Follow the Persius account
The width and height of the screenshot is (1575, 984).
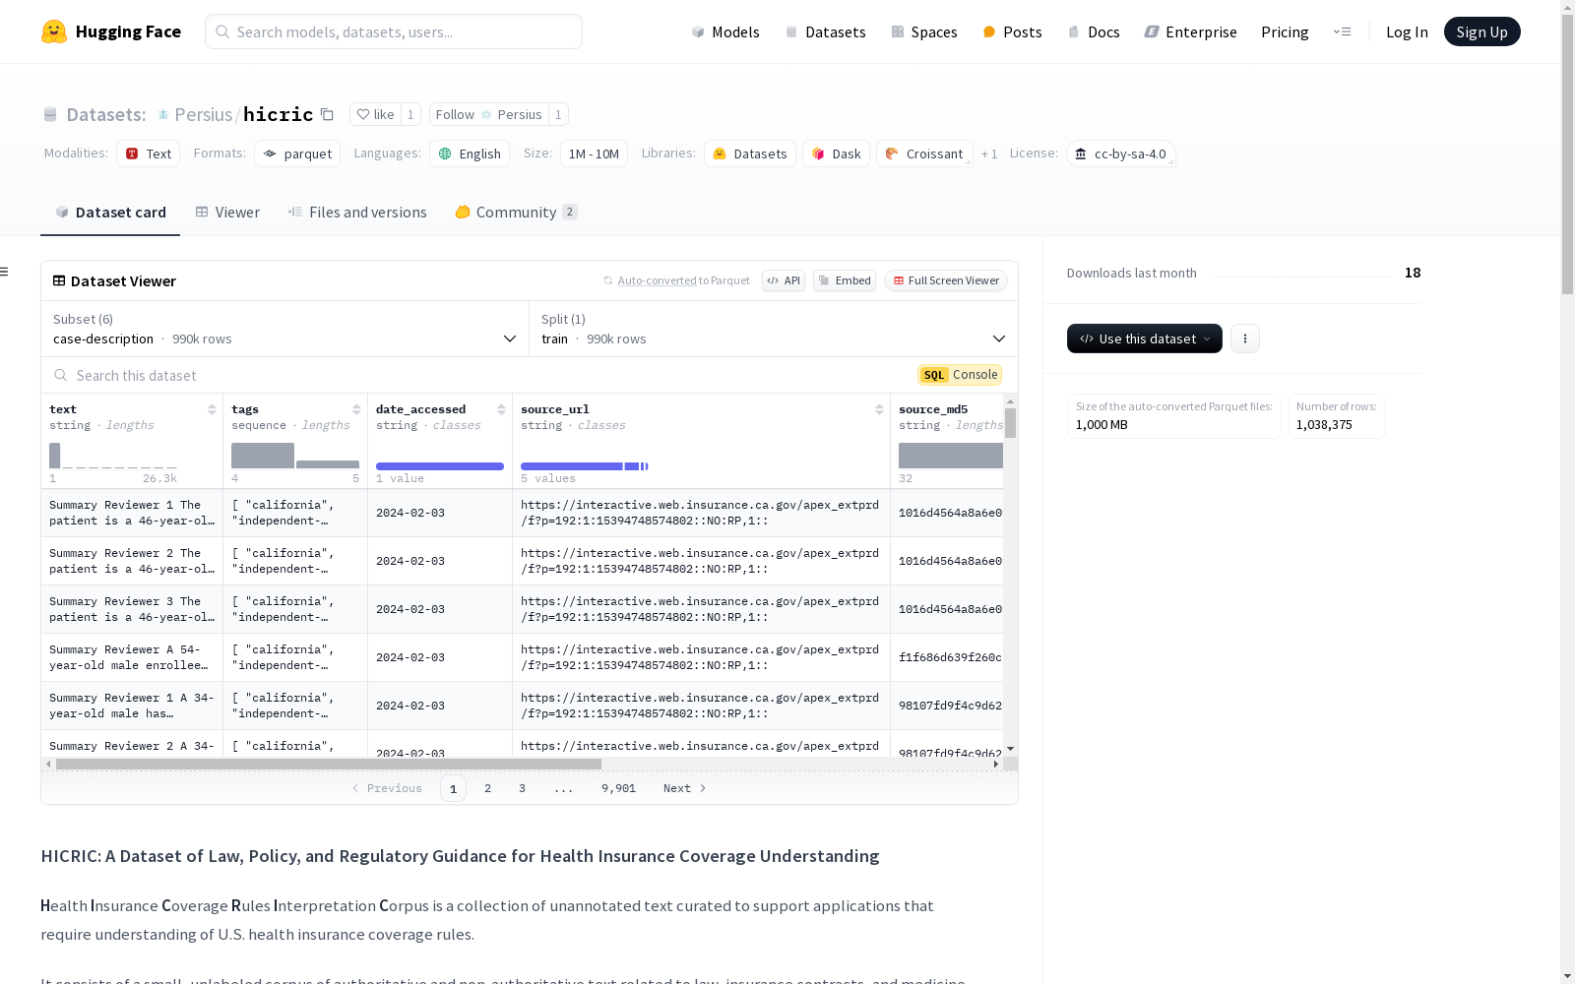point(489,114)
